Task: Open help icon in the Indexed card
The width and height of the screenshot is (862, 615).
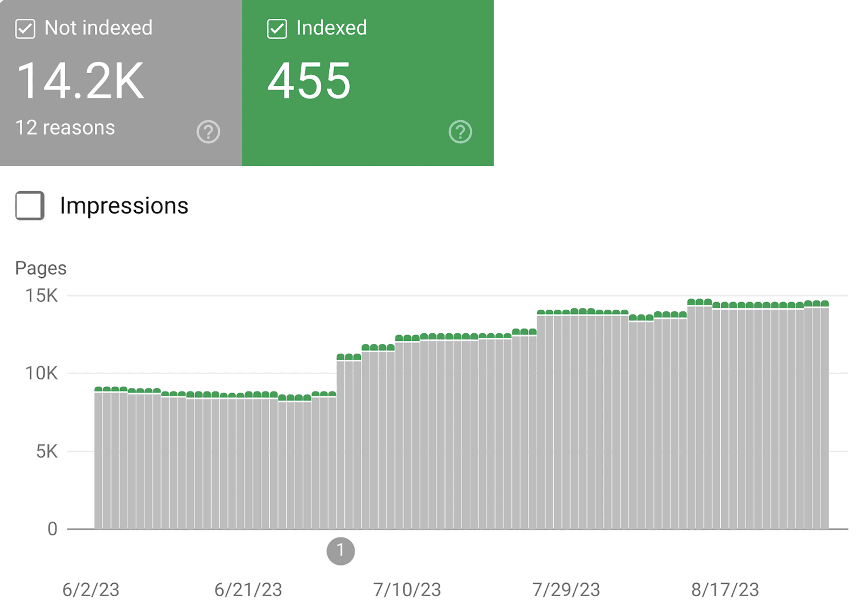Action: 460,131
